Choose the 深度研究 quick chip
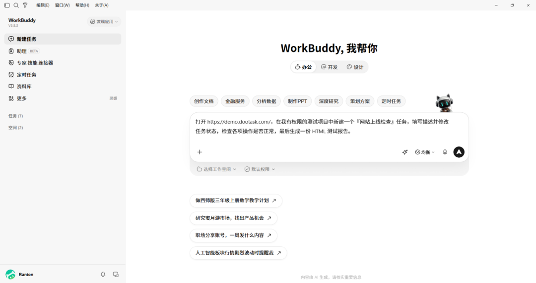The width and height of the screenshot is (536, 283). [329, 101]
